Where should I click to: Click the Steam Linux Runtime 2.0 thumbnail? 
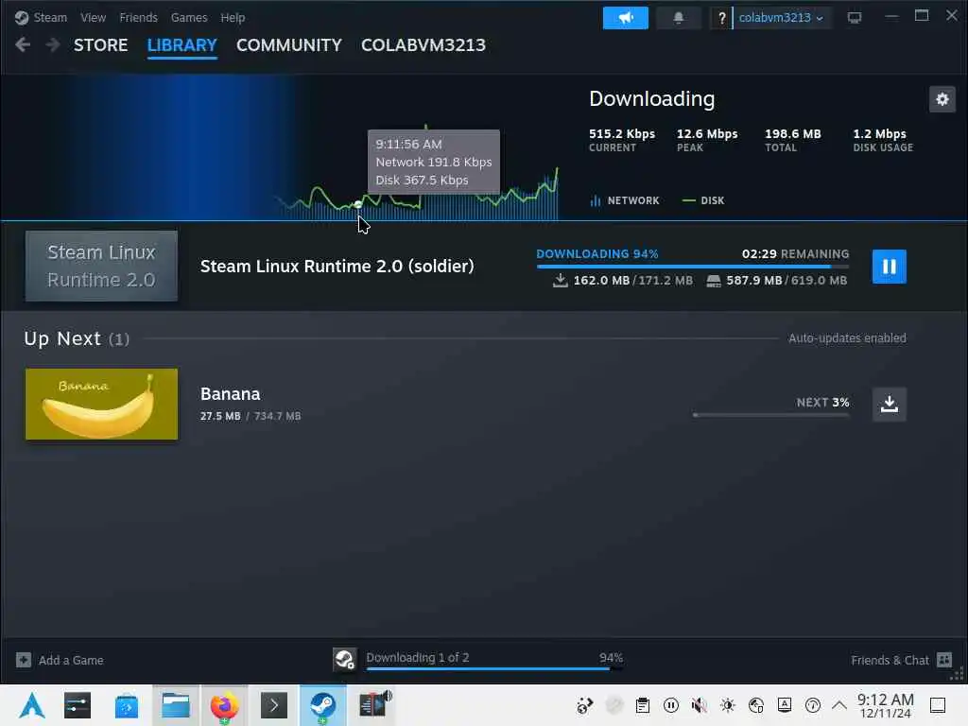[x=101, y=266]
